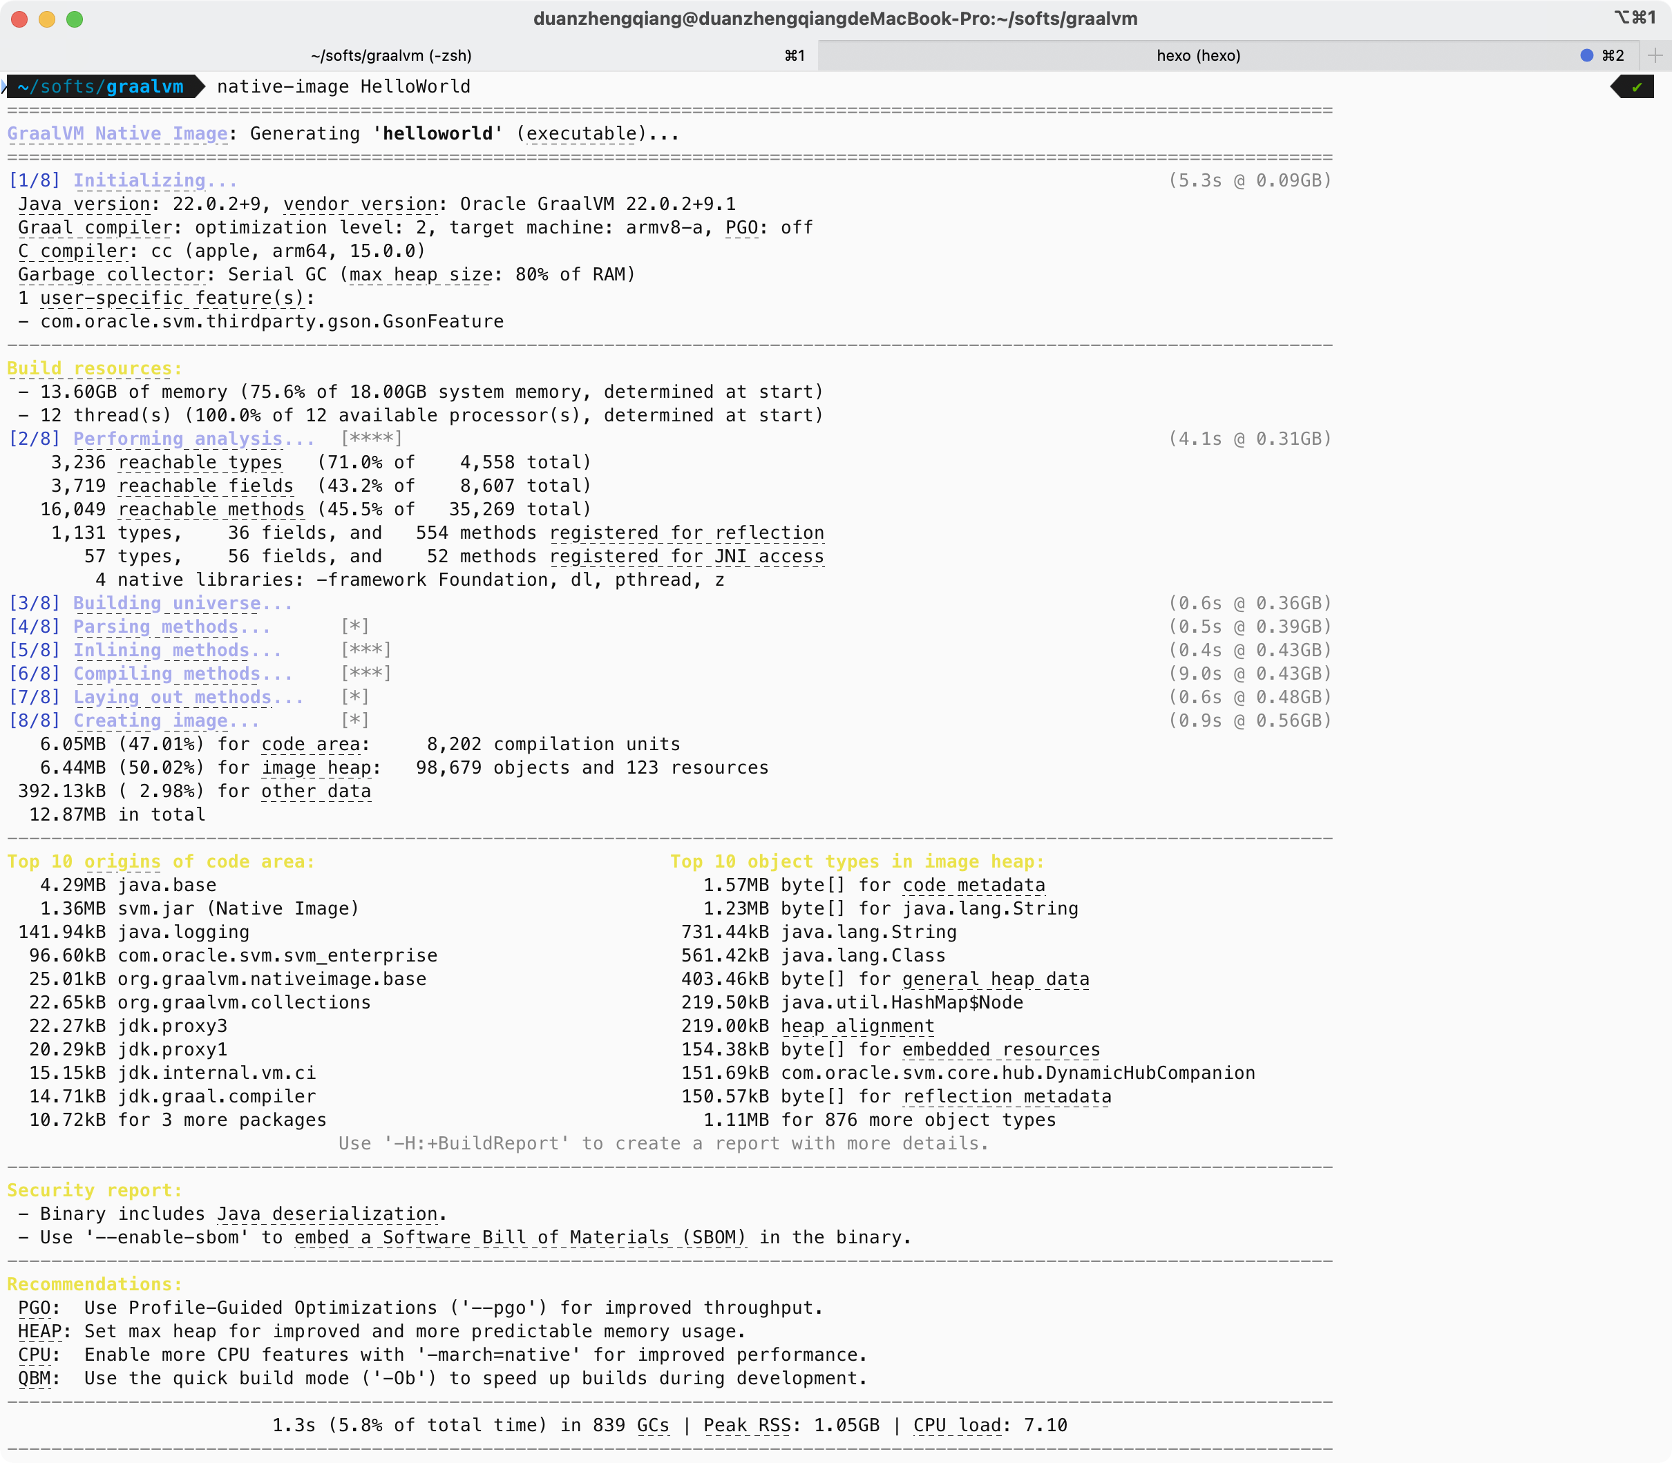Click the registered for reflection link
This screenshot has height=1463, width=1672.
point(687,533)
